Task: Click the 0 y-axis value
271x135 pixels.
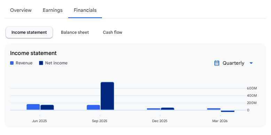Action: [x=248, y=110]
